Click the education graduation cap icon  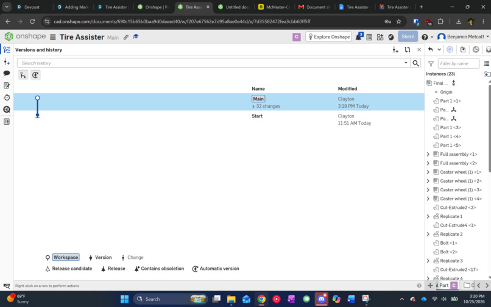[x=136, y=37]
